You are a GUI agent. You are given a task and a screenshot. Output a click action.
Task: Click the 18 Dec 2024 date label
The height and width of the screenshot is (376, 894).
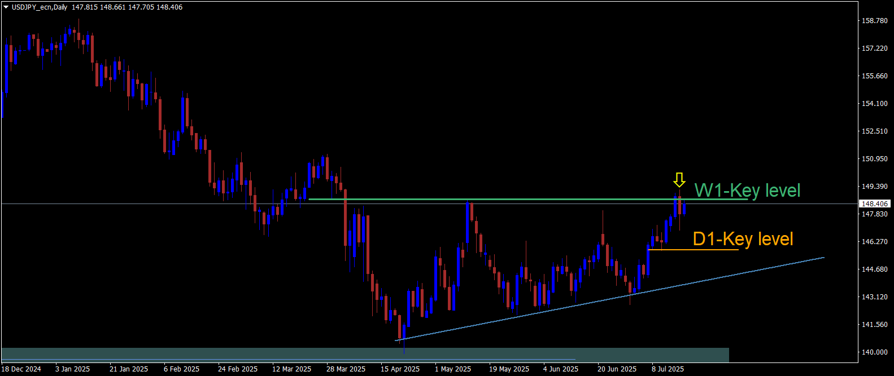(x=21, y=369)
